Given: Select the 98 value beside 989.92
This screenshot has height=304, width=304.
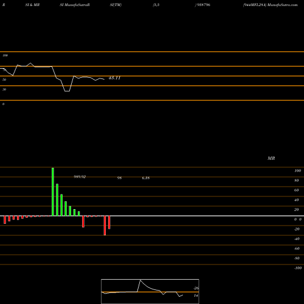Looking at the screenshot, I should [x=119, y=178].
